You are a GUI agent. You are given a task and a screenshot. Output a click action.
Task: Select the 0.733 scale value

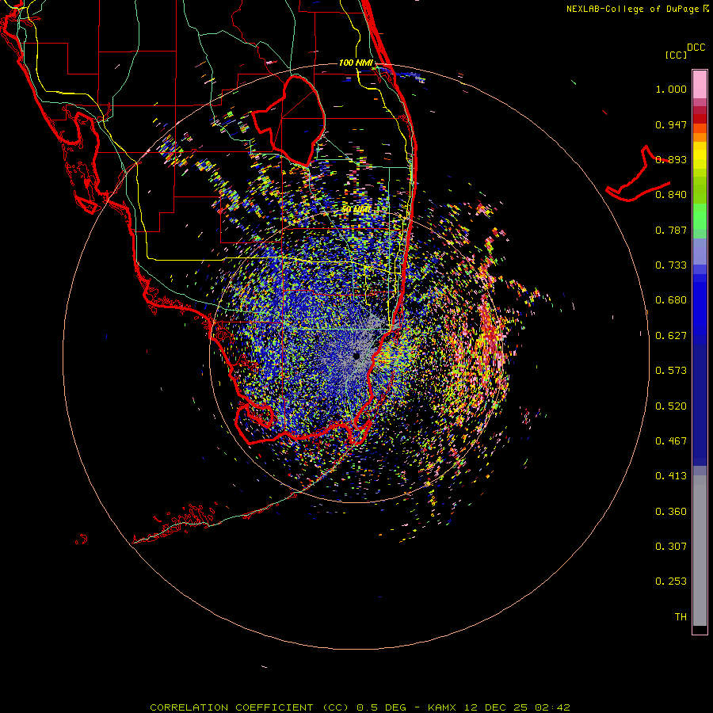click(x=671, y=265)
